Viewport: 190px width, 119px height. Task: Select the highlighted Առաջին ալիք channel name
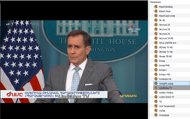(x=166, y=83)
